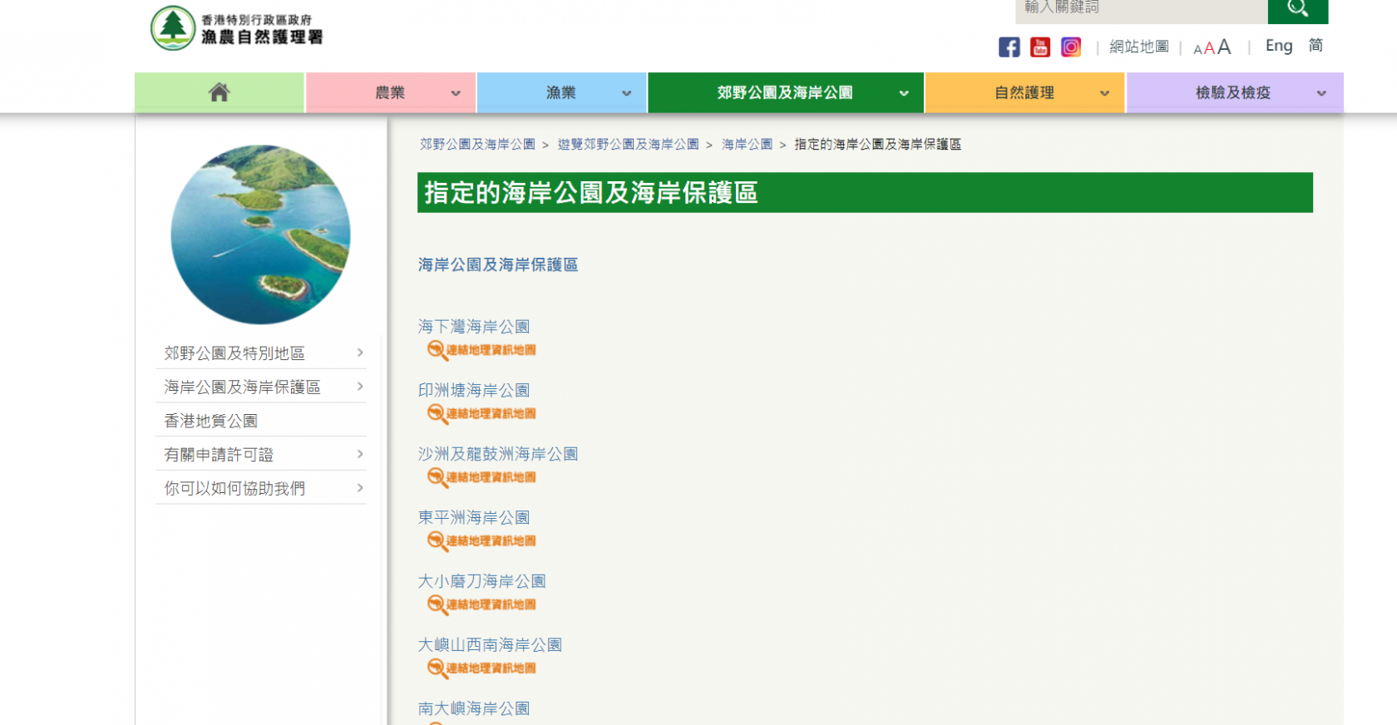Open the 沙洲及龍鼓洲海岸公園 link

tap(498, 454)
